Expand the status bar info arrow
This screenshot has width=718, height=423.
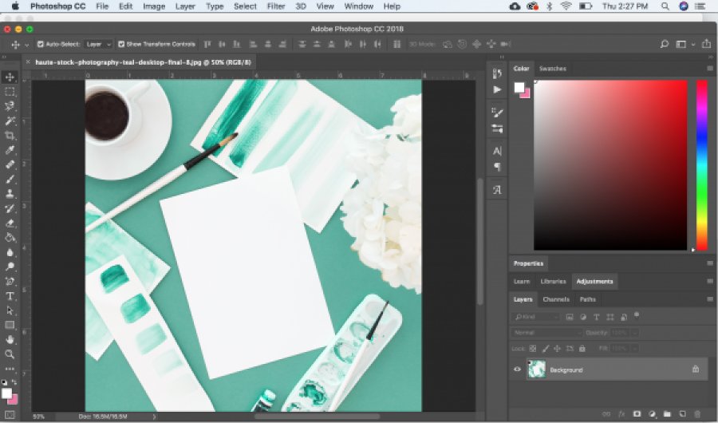[154, 417]
